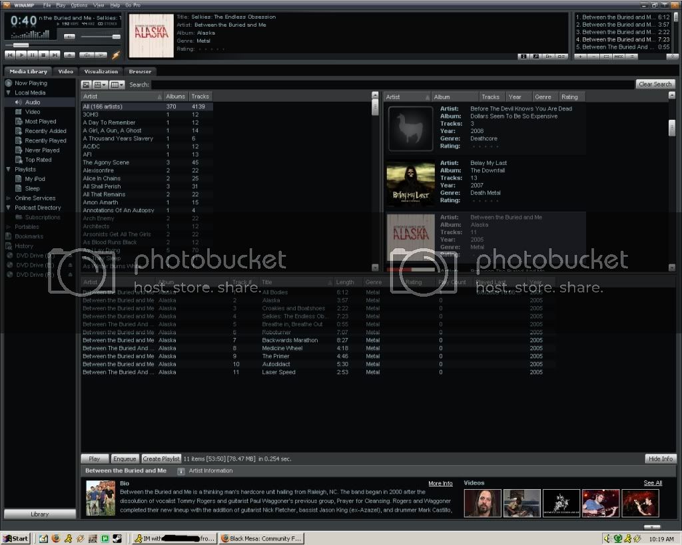Click the Winamp lightning bolt icon
The image size is (682, 545).
pyautogui.click(x=116, y=55)
